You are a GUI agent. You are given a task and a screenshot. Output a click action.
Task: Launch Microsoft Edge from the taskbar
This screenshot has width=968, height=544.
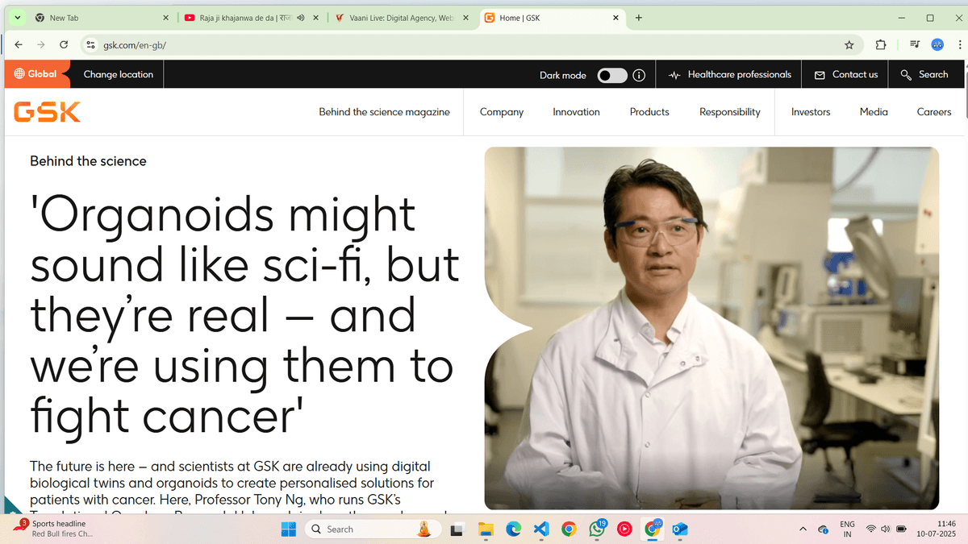point(514,529)
